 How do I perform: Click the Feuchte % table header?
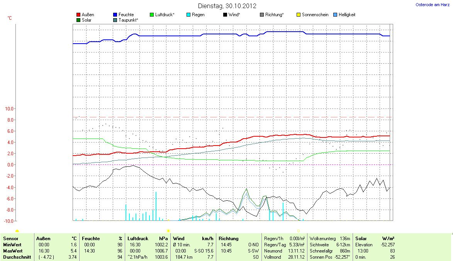[x=102, y=239]
